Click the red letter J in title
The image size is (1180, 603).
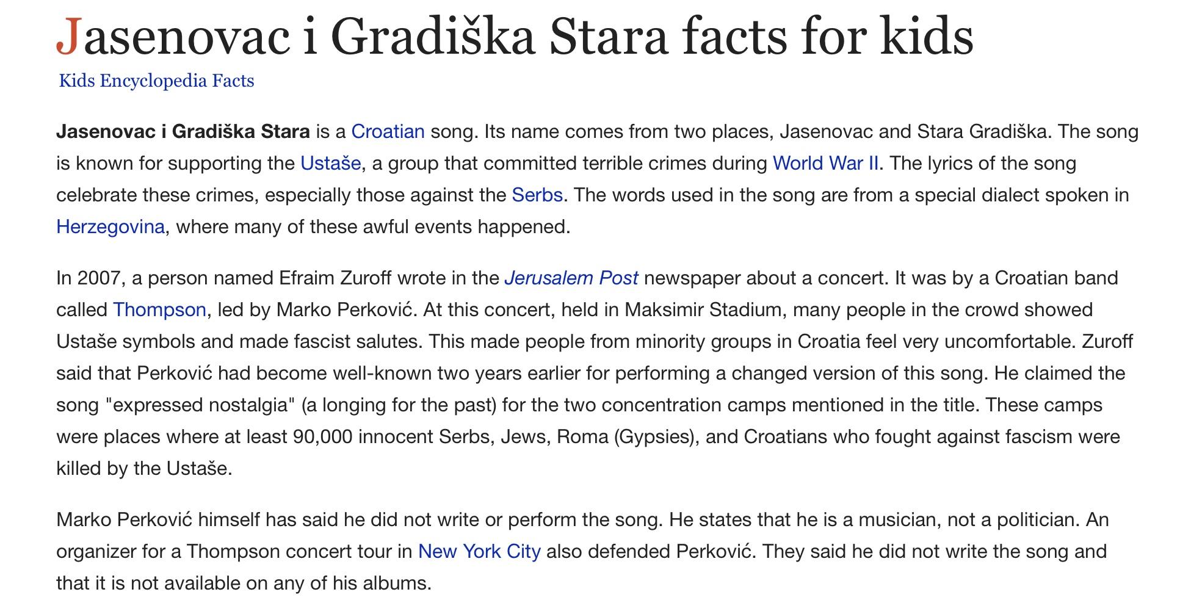pos(68,37)
